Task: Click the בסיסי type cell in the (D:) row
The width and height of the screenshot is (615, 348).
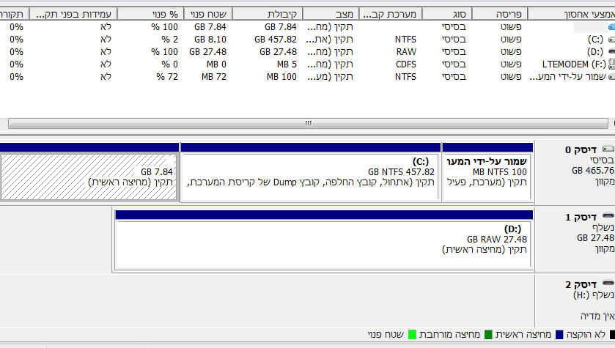Action: [454, 52]
